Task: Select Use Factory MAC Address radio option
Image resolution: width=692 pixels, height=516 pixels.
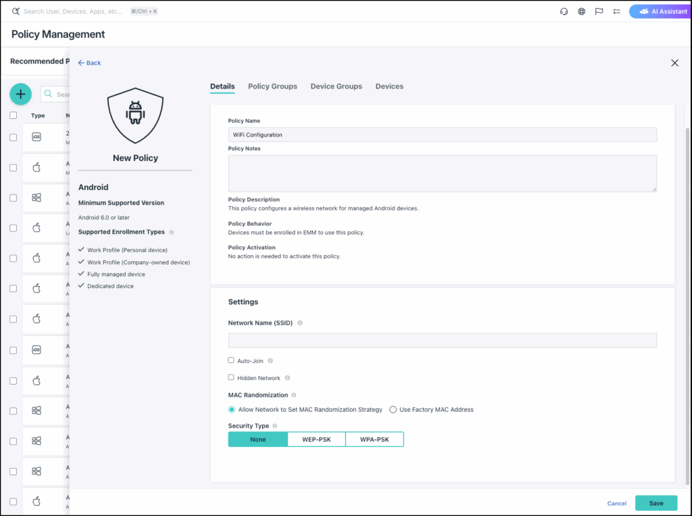Action: pyautogui.click(x=393, y=410)
